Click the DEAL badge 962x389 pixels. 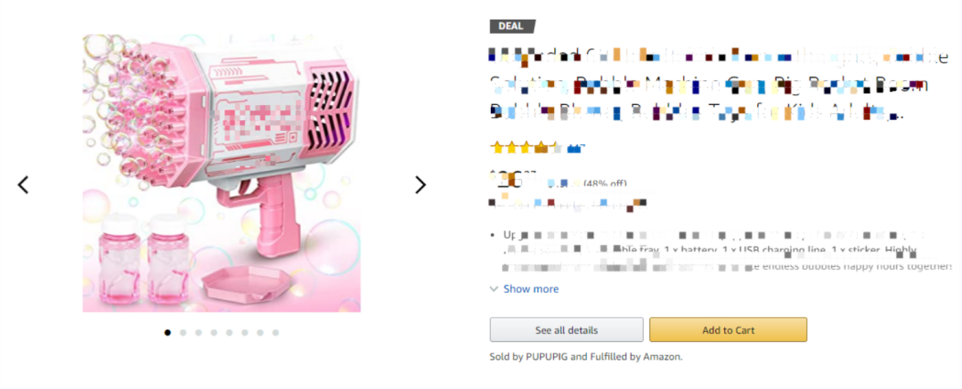pos(512,26)
